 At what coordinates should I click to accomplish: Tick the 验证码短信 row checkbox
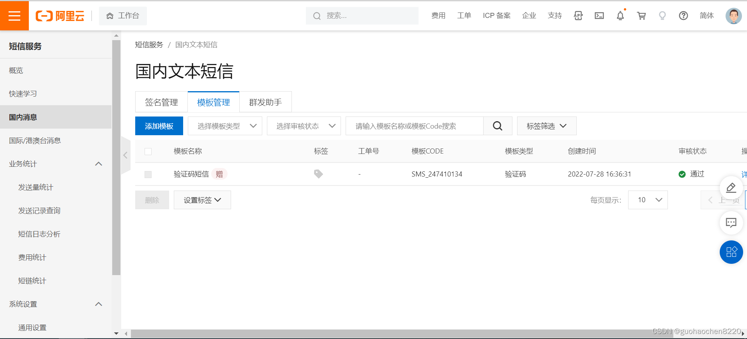(148, 175)
